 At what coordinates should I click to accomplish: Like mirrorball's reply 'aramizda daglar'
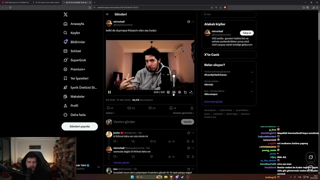151,156
